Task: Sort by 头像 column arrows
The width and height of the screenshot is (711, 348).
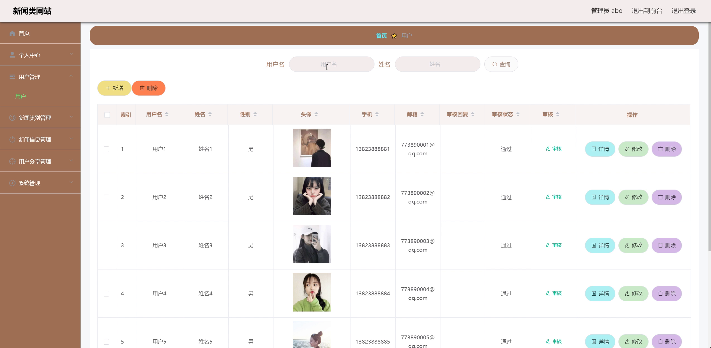Action: (316, 114)
